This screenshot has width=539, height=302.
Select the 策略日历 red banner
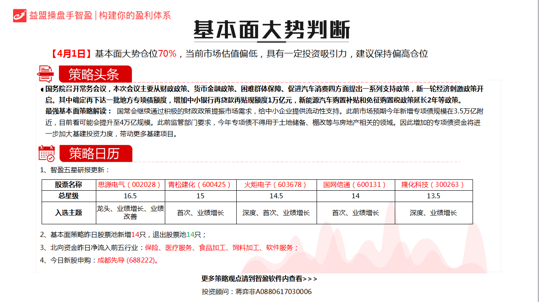click(95, 154)
